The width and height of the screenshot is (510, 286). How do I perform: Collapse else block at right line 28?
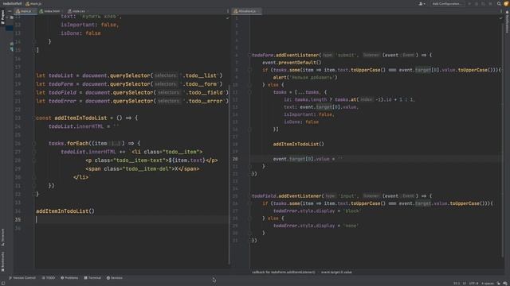pos(249,218)
